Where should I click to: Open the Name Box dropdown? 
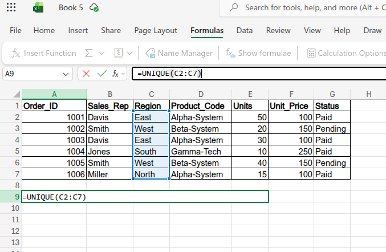tap(66, 74)
